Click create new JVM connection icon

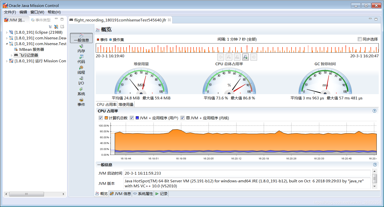pyautogui.click(x=56, y=27)
